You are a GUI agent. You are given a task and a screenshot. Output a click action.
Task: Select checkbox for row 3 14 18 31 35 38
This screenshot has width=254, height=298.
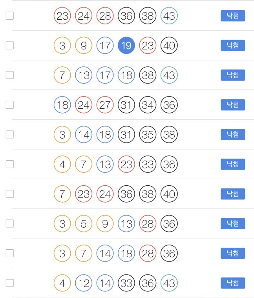[x=10, y=135]
